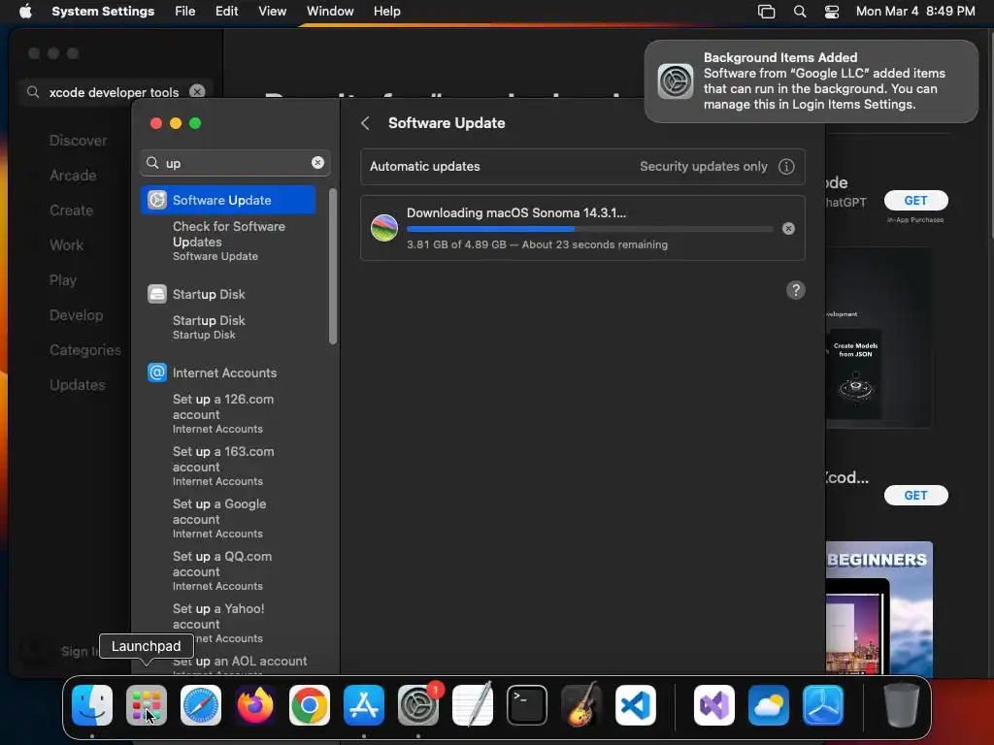Open the blue propeller app in Dock
This screenshot has width=994, height=745.
pos(823,705)
